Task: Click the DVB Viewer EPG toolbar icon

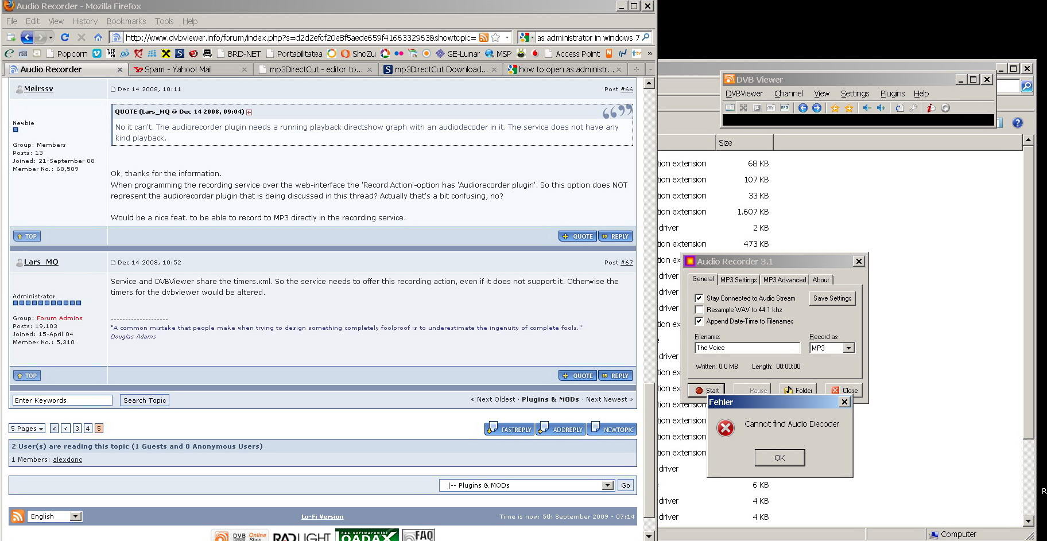Action: click(784, 108)
